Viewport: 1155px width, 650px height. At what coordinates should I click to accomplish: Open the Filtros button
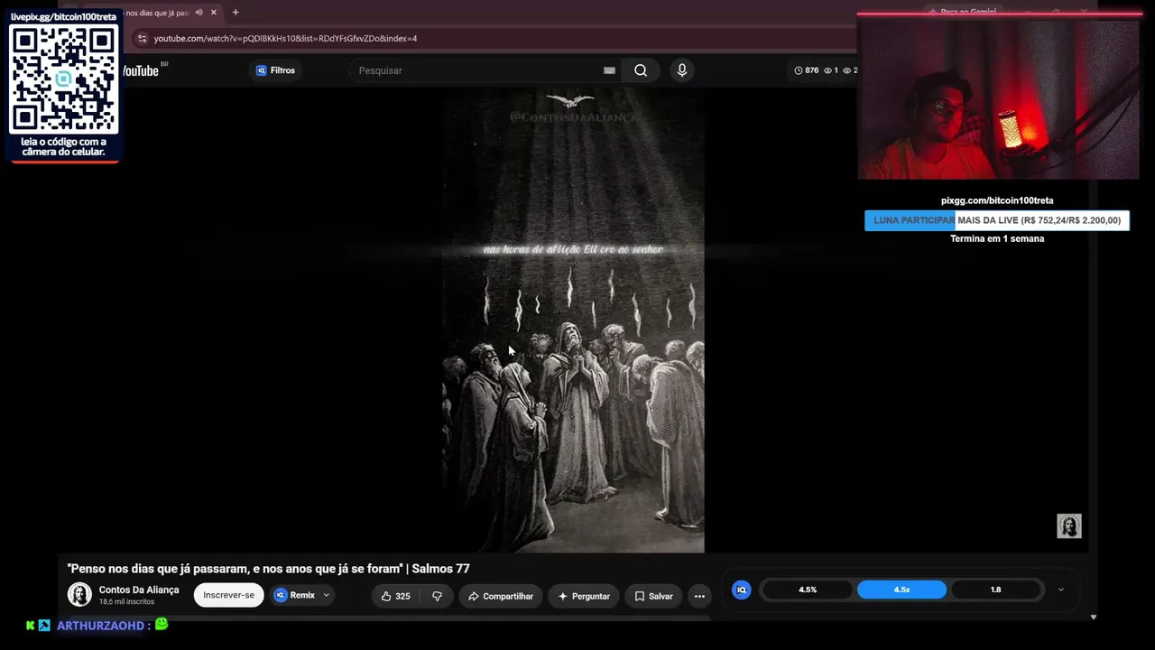point(275,70)
